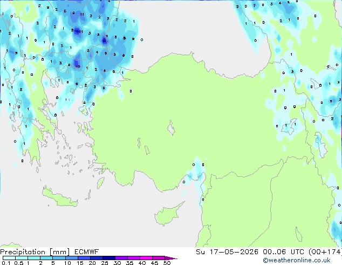This screenshot has width=342, height=265.
Task: Click the "(00+174)" forecast offset text
Action: click(325, 252)
